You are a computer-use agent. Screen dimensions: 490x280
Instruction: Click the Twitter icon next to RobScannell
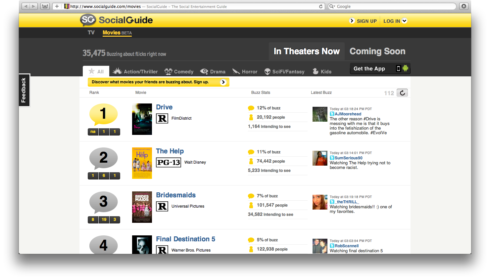332,246
